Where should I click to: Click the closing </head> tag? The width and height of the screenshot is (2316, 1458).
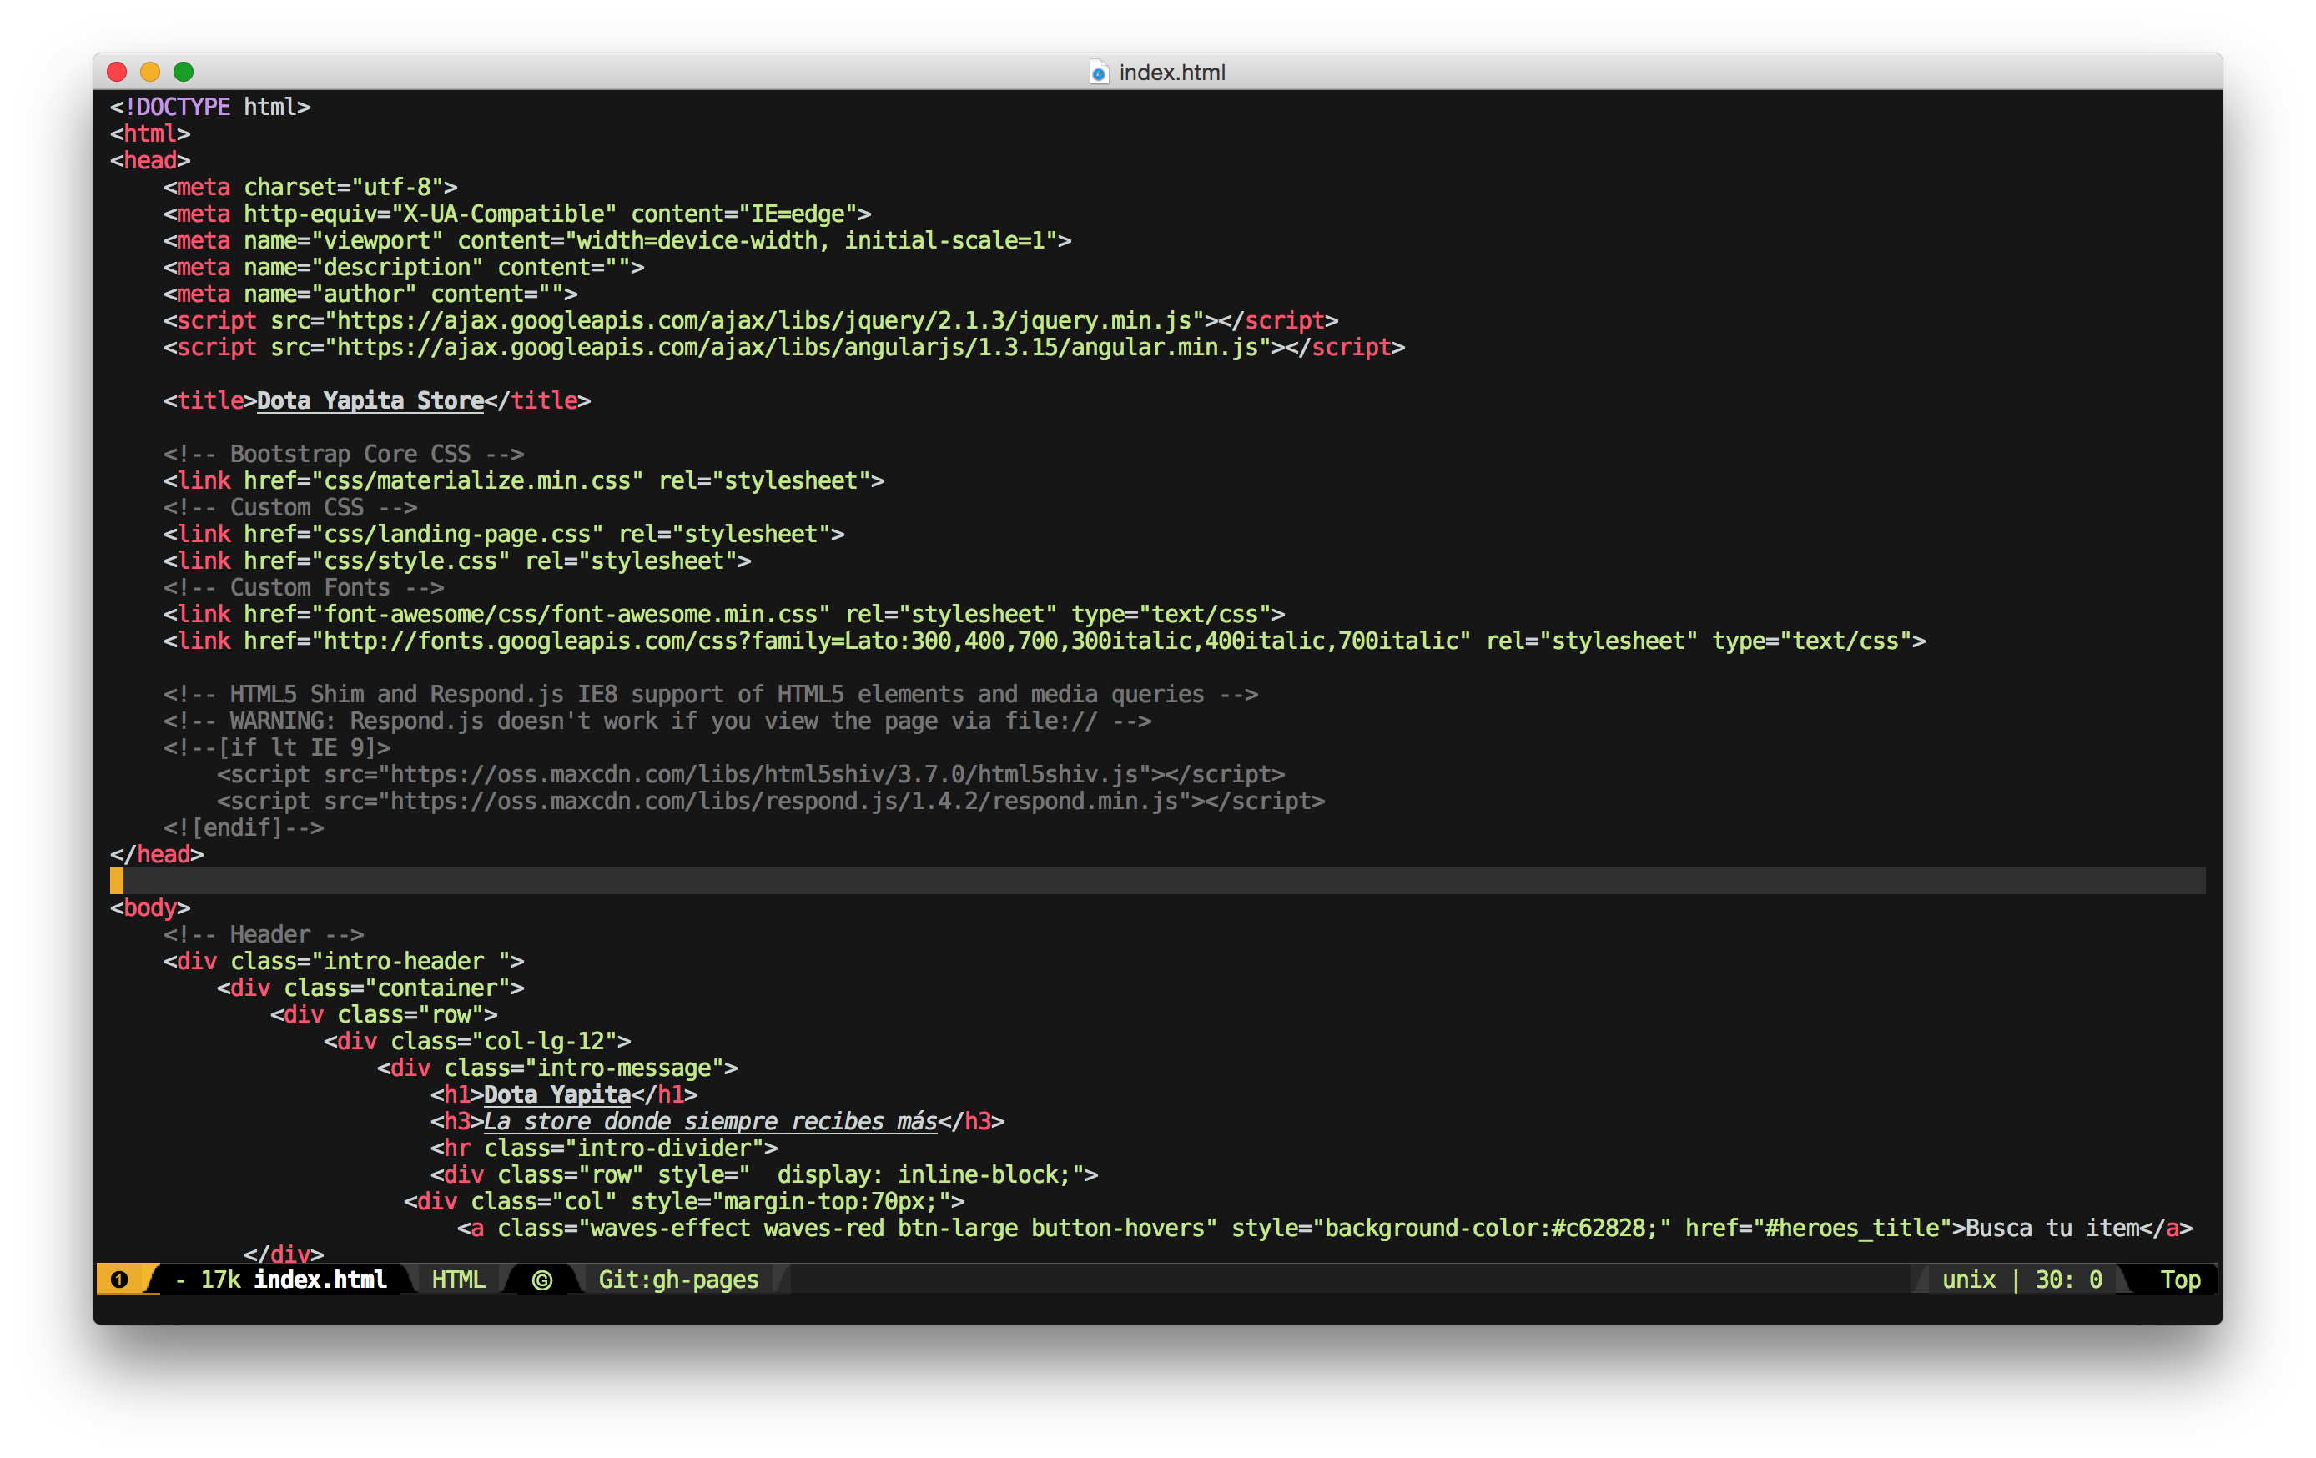(157, 854)
